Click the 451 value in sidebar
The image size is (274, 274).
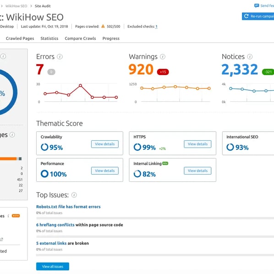pyautogui.click(x=20, y=180)
